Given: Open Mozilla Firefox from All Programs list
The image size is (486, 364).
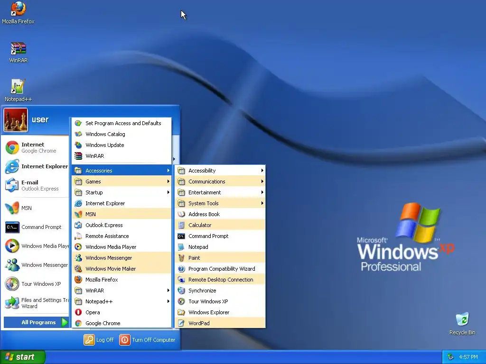Looking at the screenshot, I should point(121,280).
